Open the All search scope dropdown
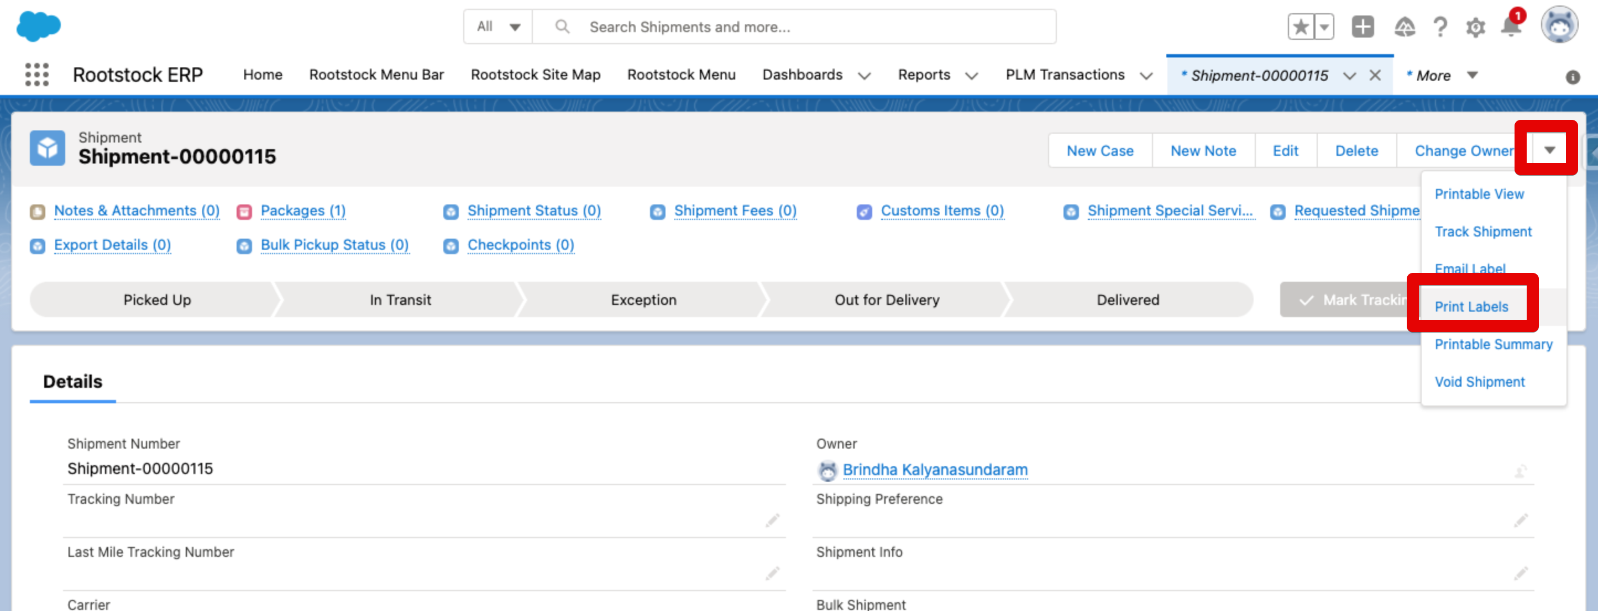 pyautogui.click(x=498, y=27)
